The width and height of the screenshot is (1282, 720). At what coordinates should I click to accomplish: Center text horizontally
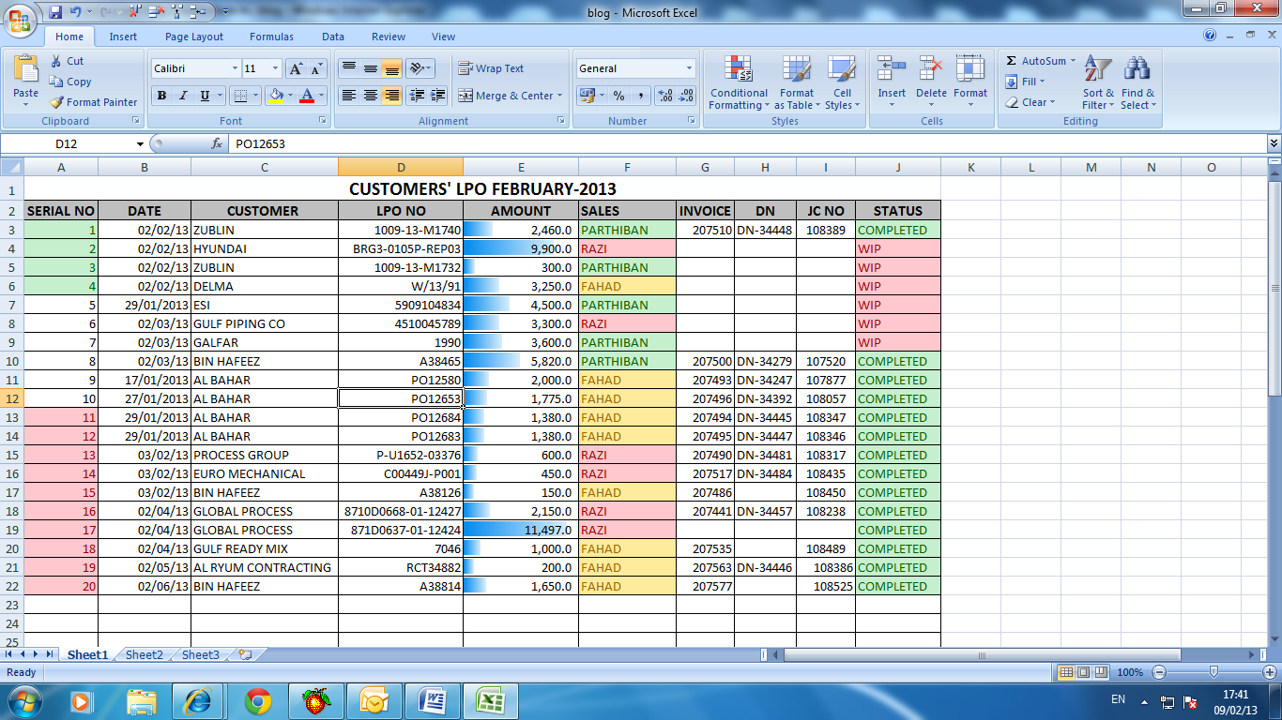pyautogui.click(x=370, y=96)
